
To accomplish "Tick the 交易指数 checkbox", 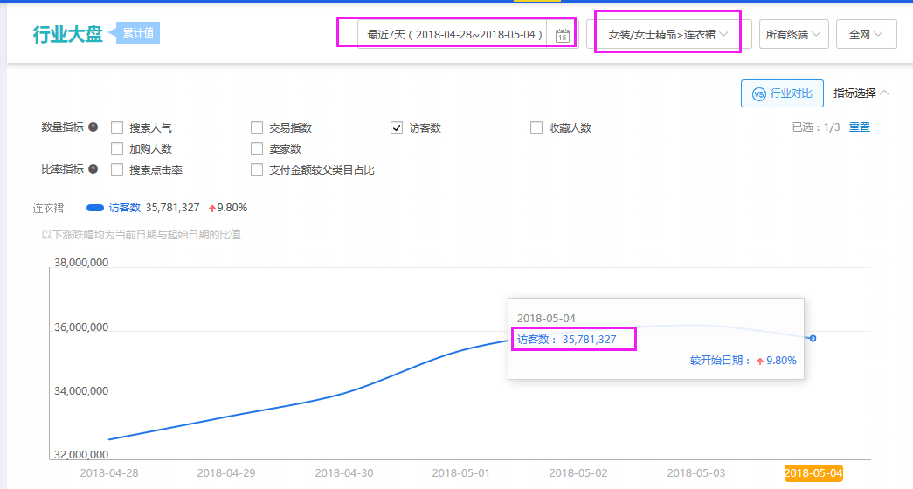I will [257, 128].
